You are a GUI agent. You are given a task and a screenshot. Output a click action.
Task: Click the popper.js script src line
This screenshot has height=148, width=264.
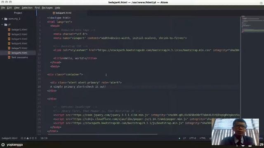click(133, 119)
